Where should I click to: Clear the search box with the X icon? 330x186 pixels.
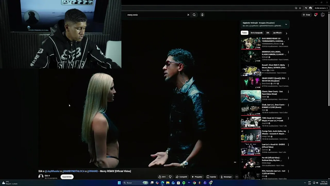click(188, 15)
